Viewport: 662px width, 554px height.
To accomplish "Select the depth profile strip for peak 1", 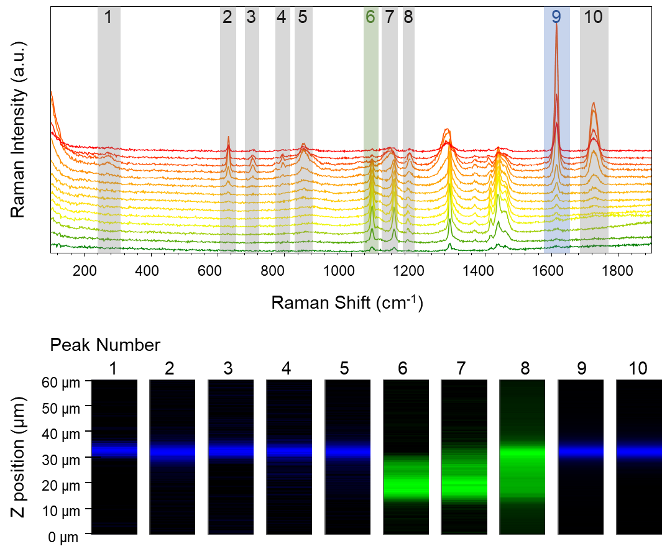I will (x=114, y=457).
